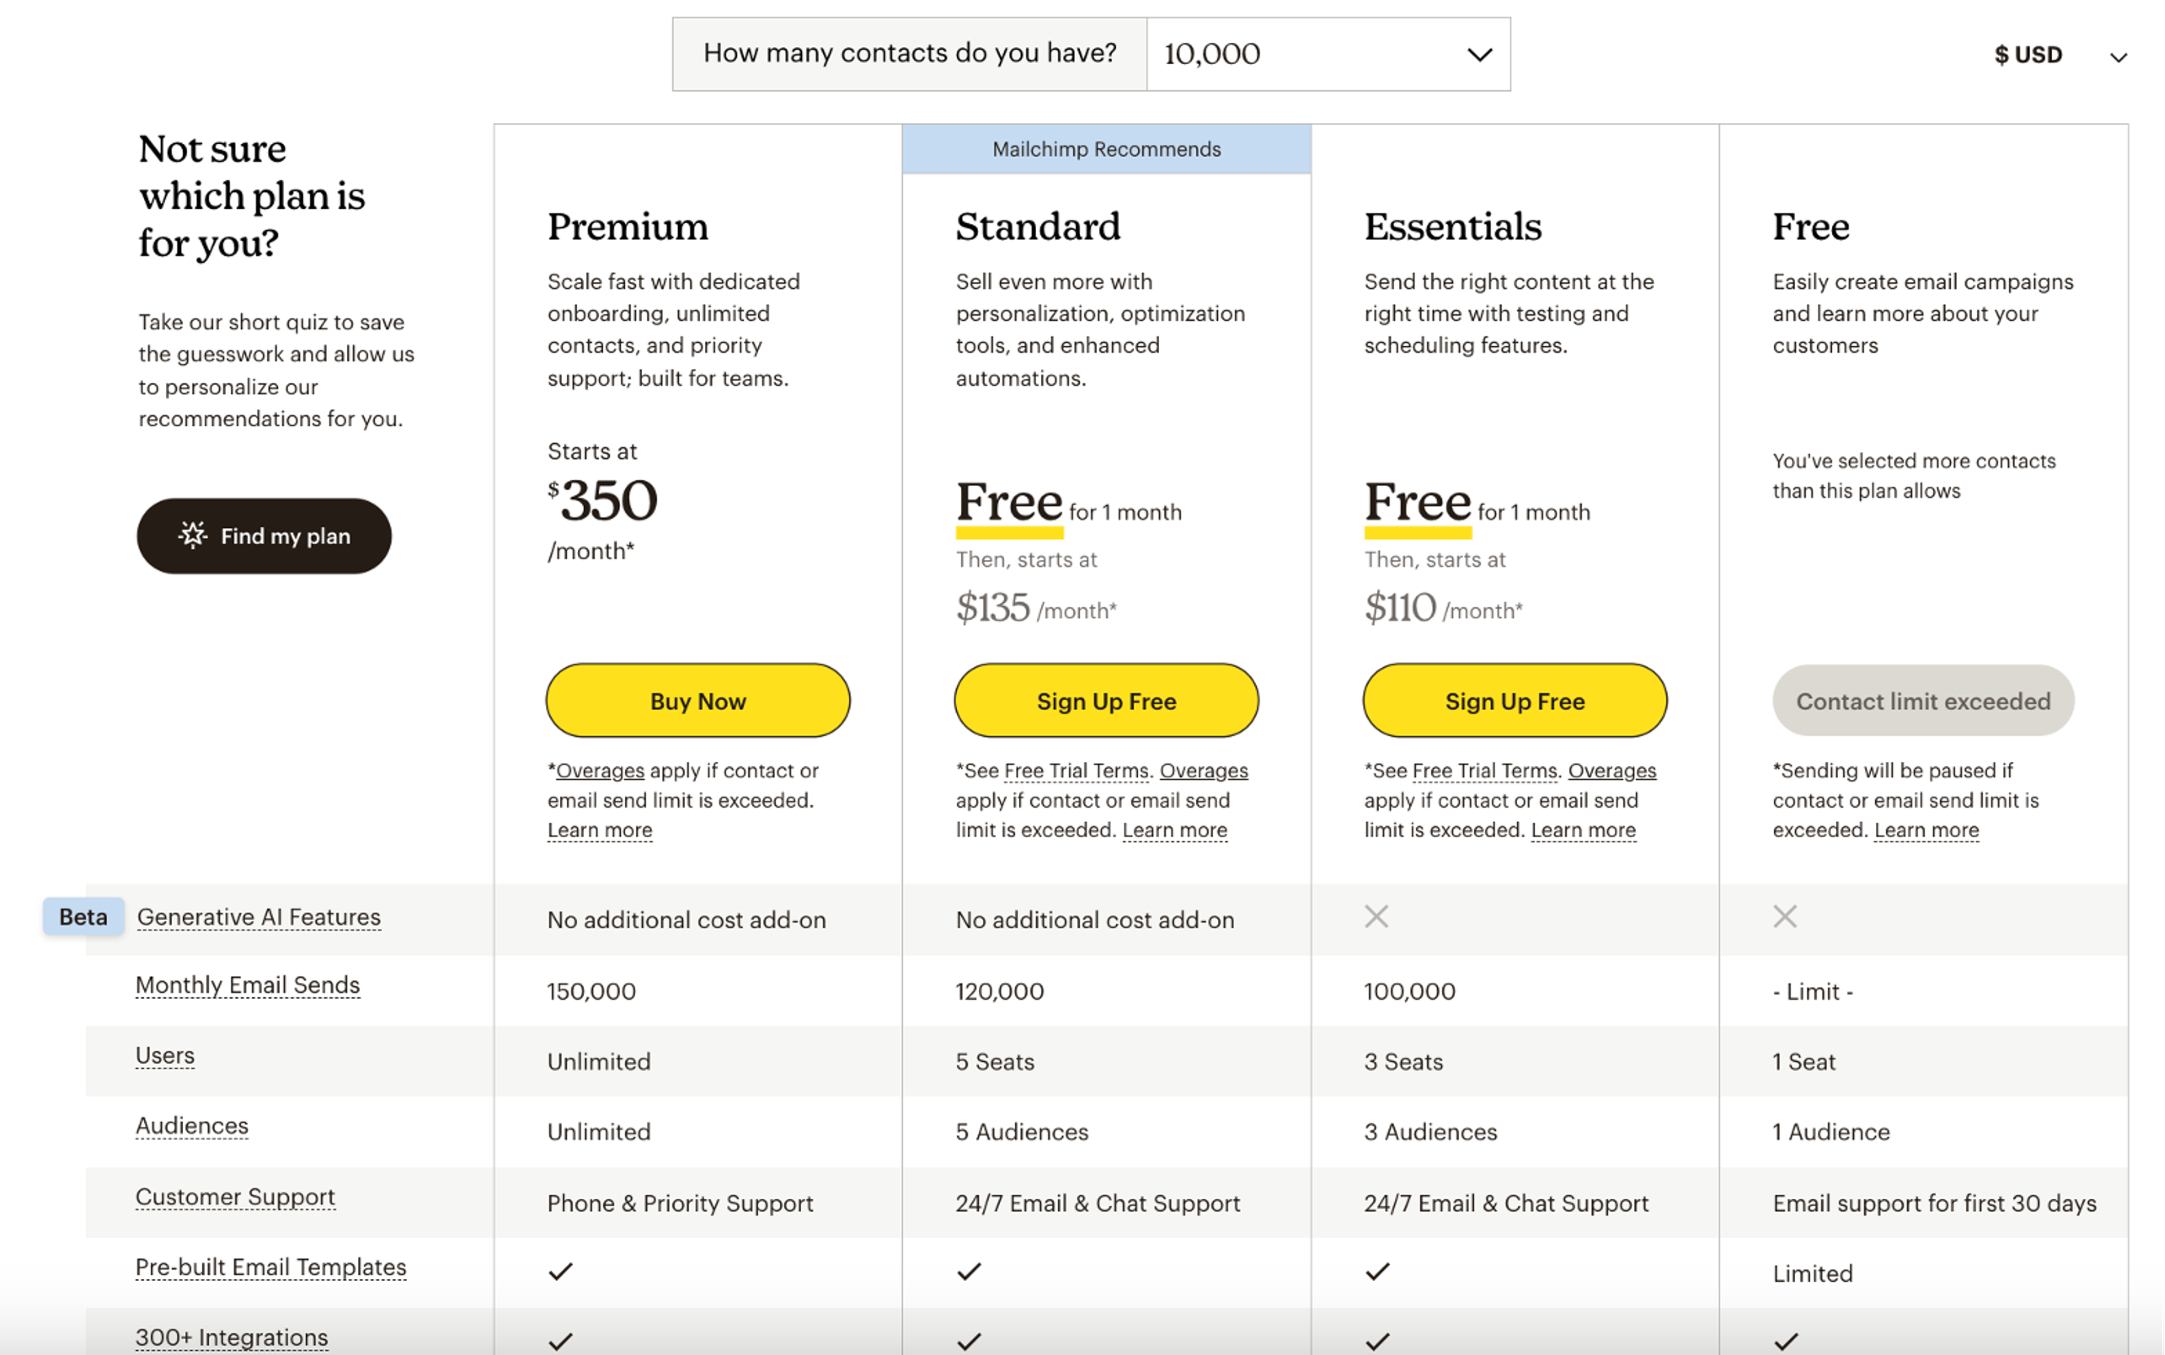
Task: Sign up free for the Essentials plan
Action: click(x=1514, y=701)
